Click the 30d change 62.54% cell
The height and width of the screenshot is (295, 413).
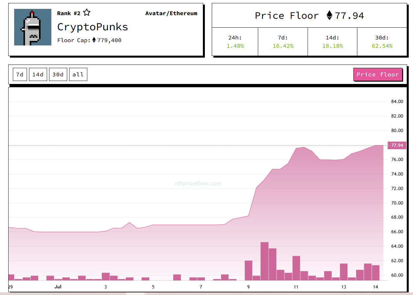click(x=382, y=42)
